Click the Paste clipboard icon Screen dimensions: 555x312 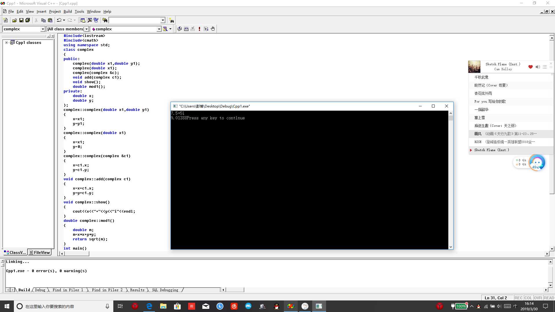click(50, 20)
